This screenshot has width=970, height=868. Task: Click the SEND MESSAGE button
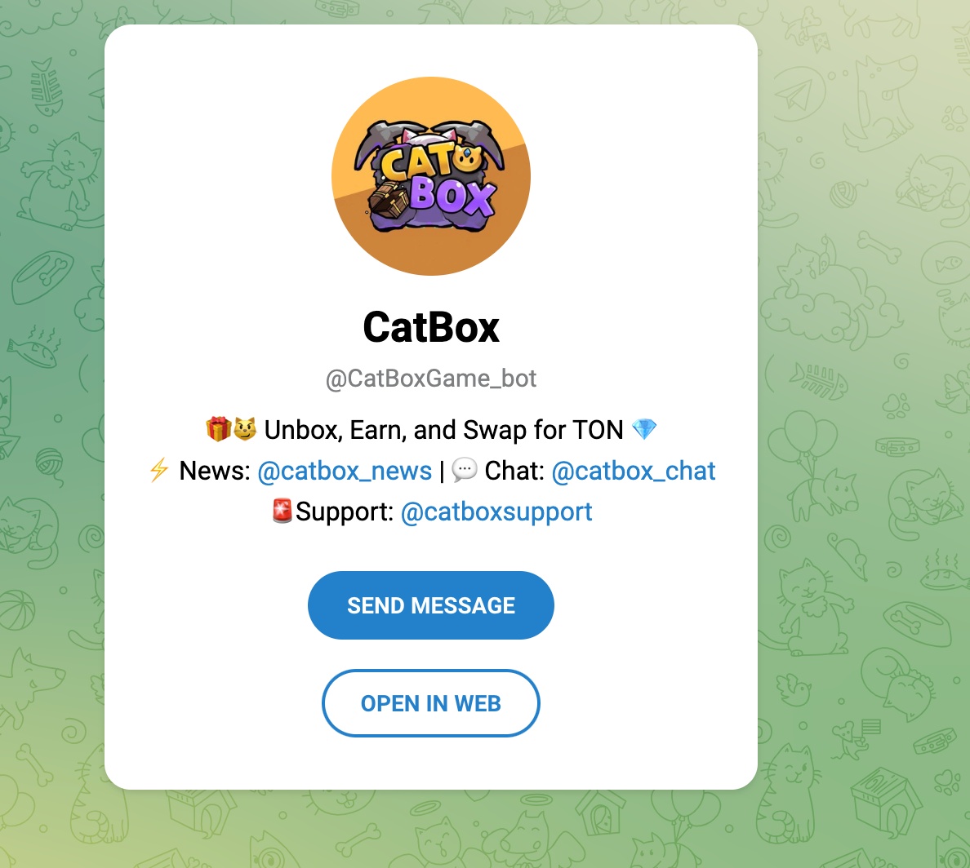tap(431, 605)
